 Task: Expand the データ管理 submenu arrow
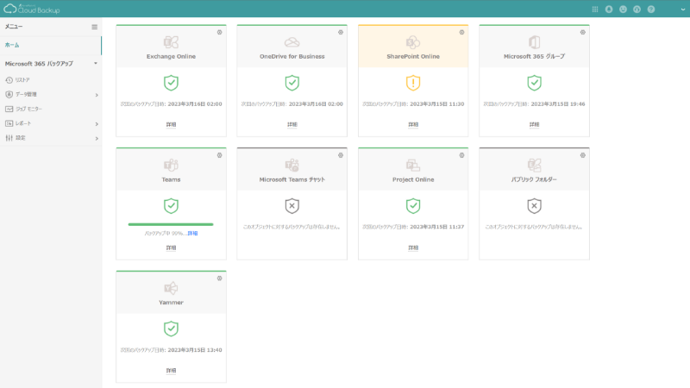click(97, 95)
